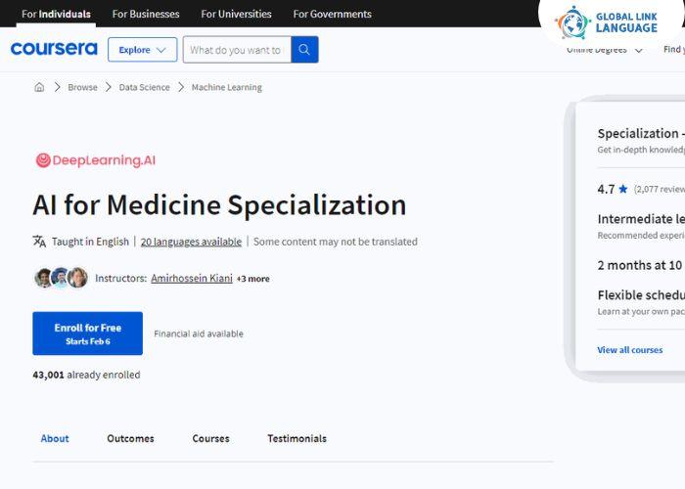This screenshot has width=685, height=489.
Task: Open the 20 languages available link
Action: [x=191, y=242]
